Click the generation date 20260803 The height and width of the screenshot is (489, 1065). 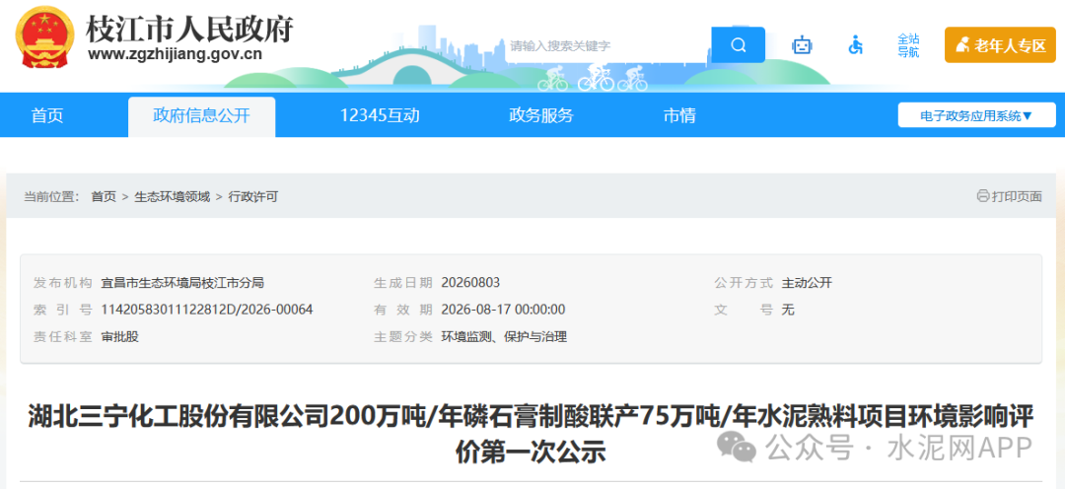tap(470, 283)
